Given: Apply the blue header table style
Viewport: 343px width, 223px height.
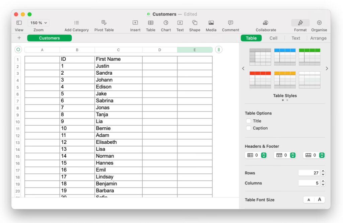Looking at the screenshot, I should pos(285,57).
